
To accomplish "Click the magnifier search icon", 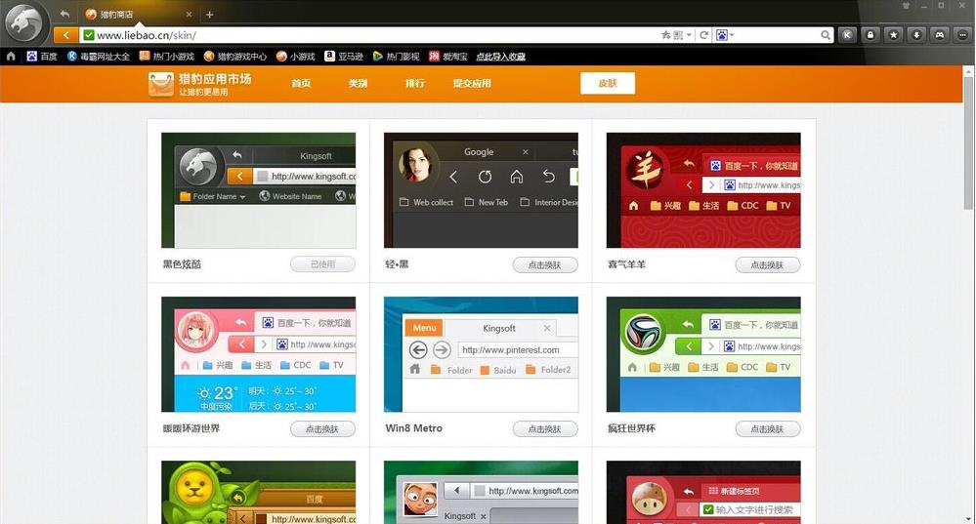I will click(x=826, y=35).
